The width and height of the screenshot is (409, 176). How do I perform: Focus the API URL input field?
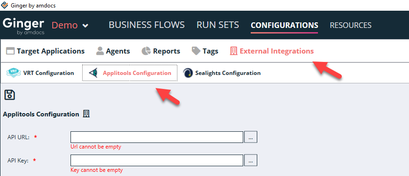[x=157, y=137]
